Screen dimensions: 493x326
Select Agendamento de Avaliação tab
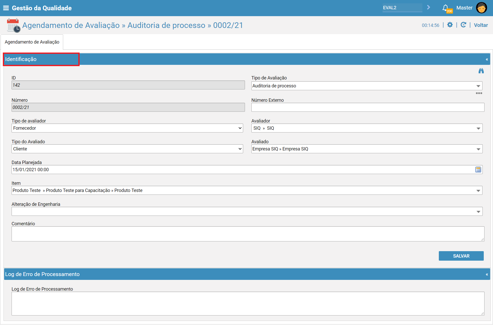pos(32,42)
